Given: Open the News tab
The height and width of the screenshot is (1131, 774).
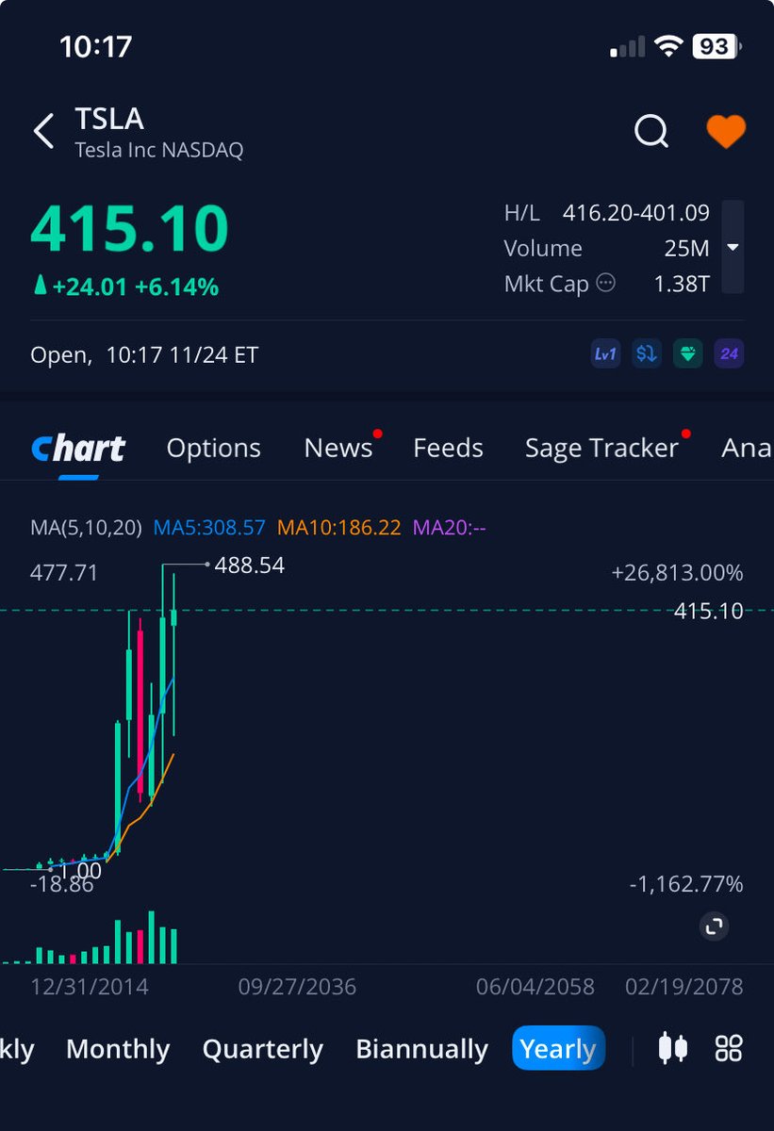Looking at the screenshot, I should [338, 448].
